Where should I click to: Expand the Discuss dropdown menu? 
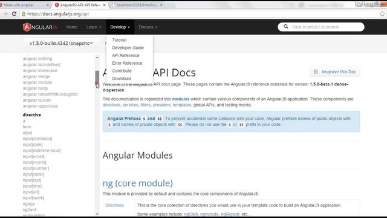(148, 27)
